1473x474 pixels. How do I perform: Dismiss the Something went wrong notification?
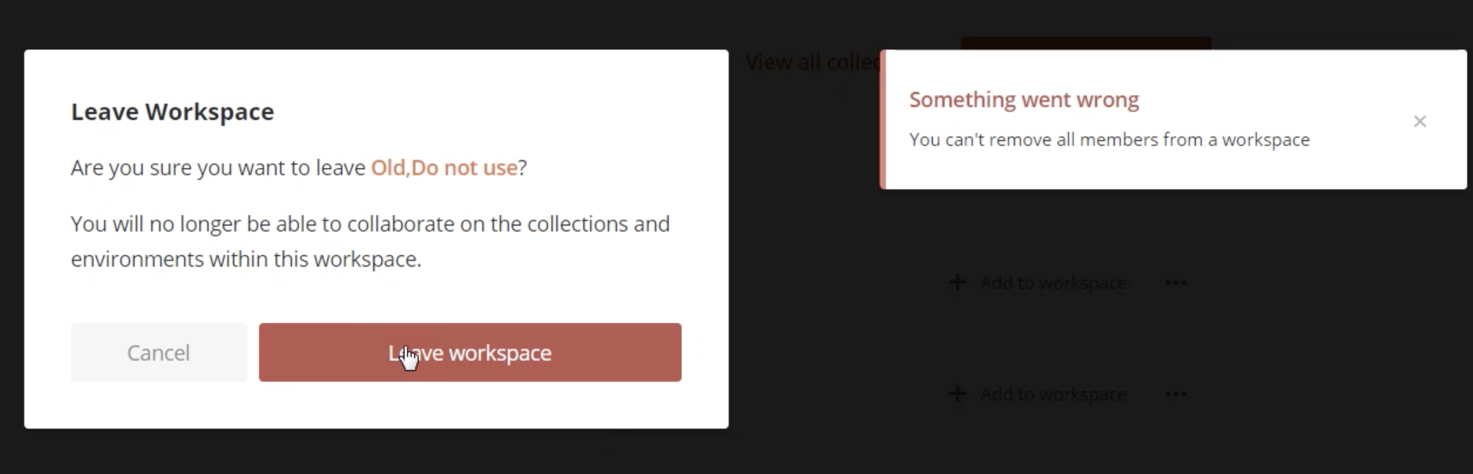[x=1421, y=121]
